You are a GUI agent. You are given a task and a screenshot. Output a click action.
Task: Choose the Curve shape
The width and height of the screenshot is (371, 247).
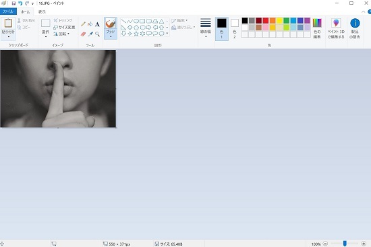point(130,21)
